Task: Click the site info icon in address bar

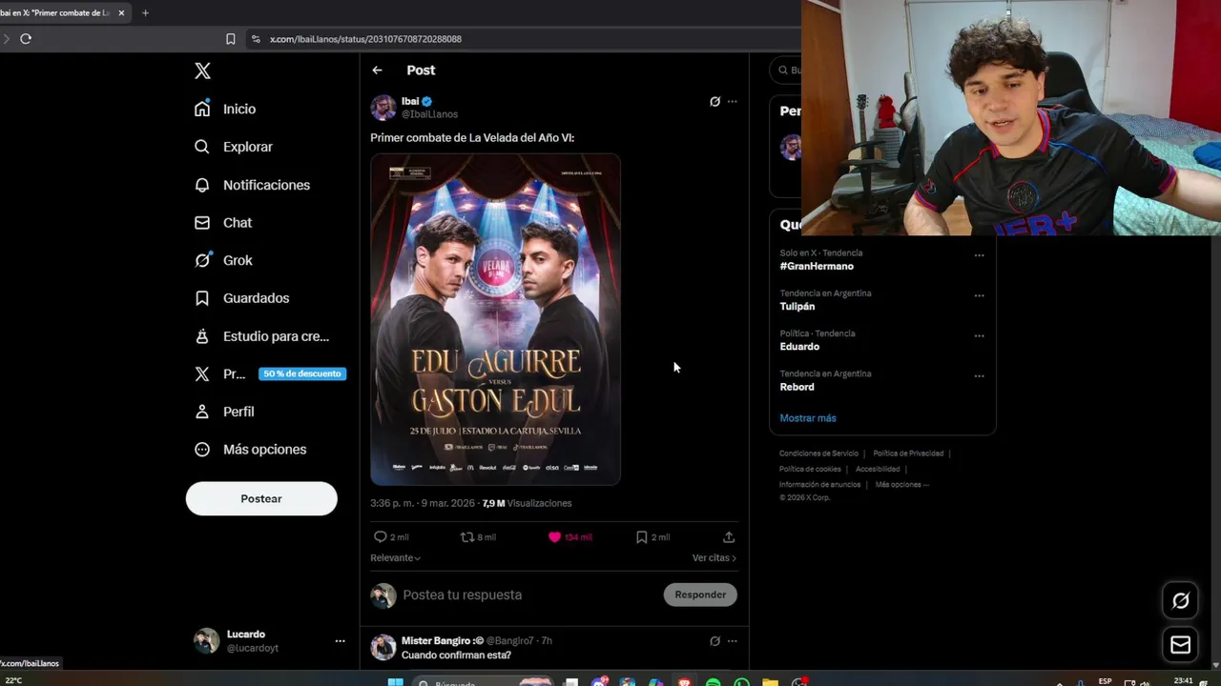Action: (256, 39)
